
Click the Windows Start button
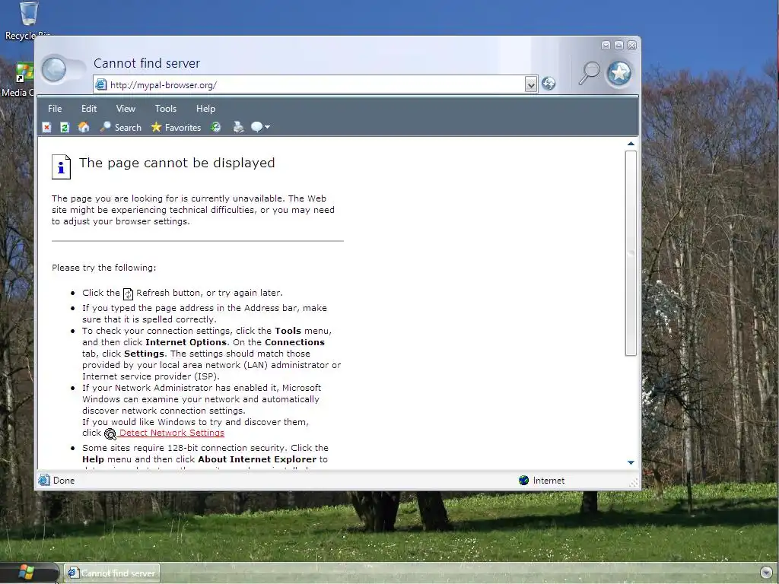click(27, 573)
